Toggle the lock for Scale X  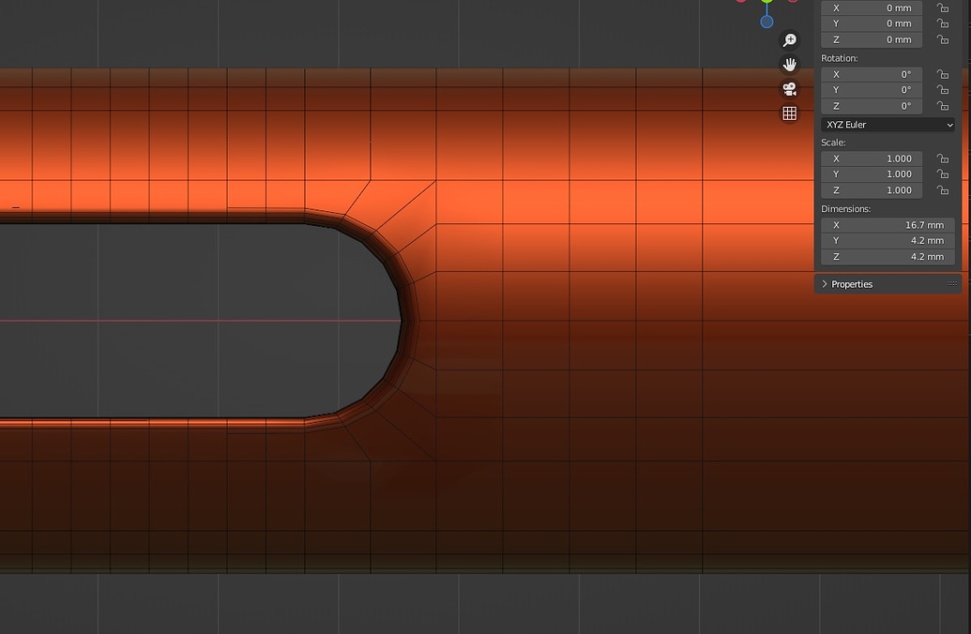[943, 158]
